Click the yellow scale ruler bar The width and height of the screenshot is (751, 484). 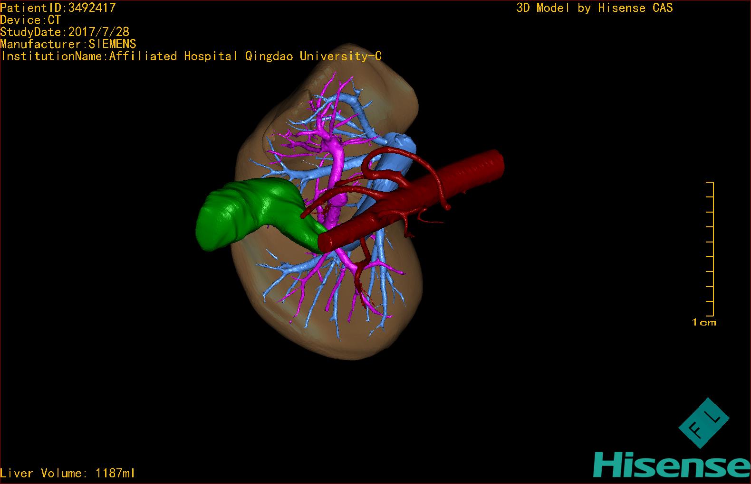point(710,249)
